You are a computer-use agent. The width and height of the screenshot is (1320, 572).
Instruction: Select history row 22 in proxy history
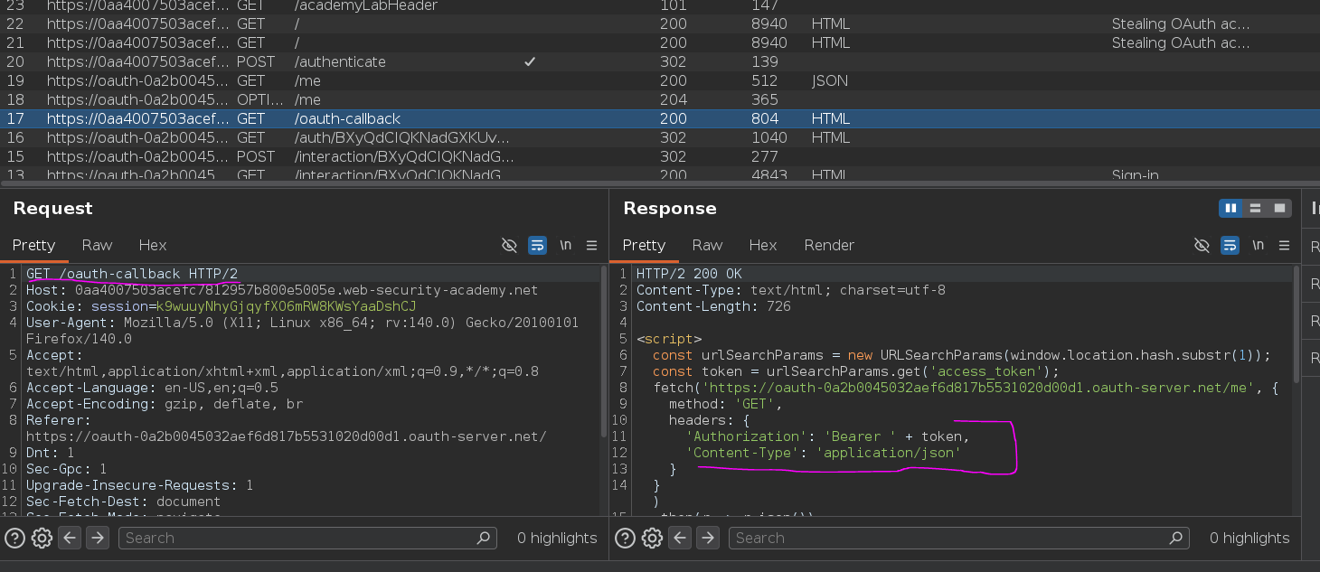click(660, 23)
